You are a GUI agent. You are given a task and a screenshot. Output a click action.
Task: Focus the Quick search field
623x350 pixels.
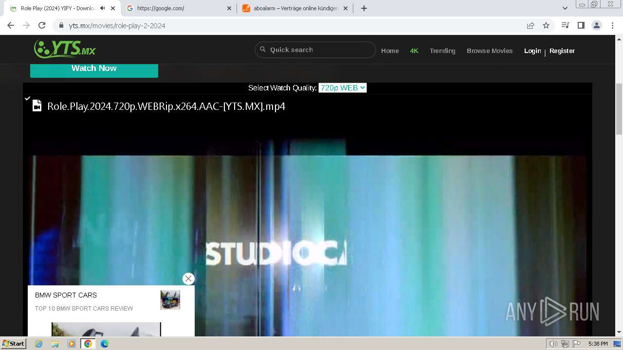click(315, 50)
